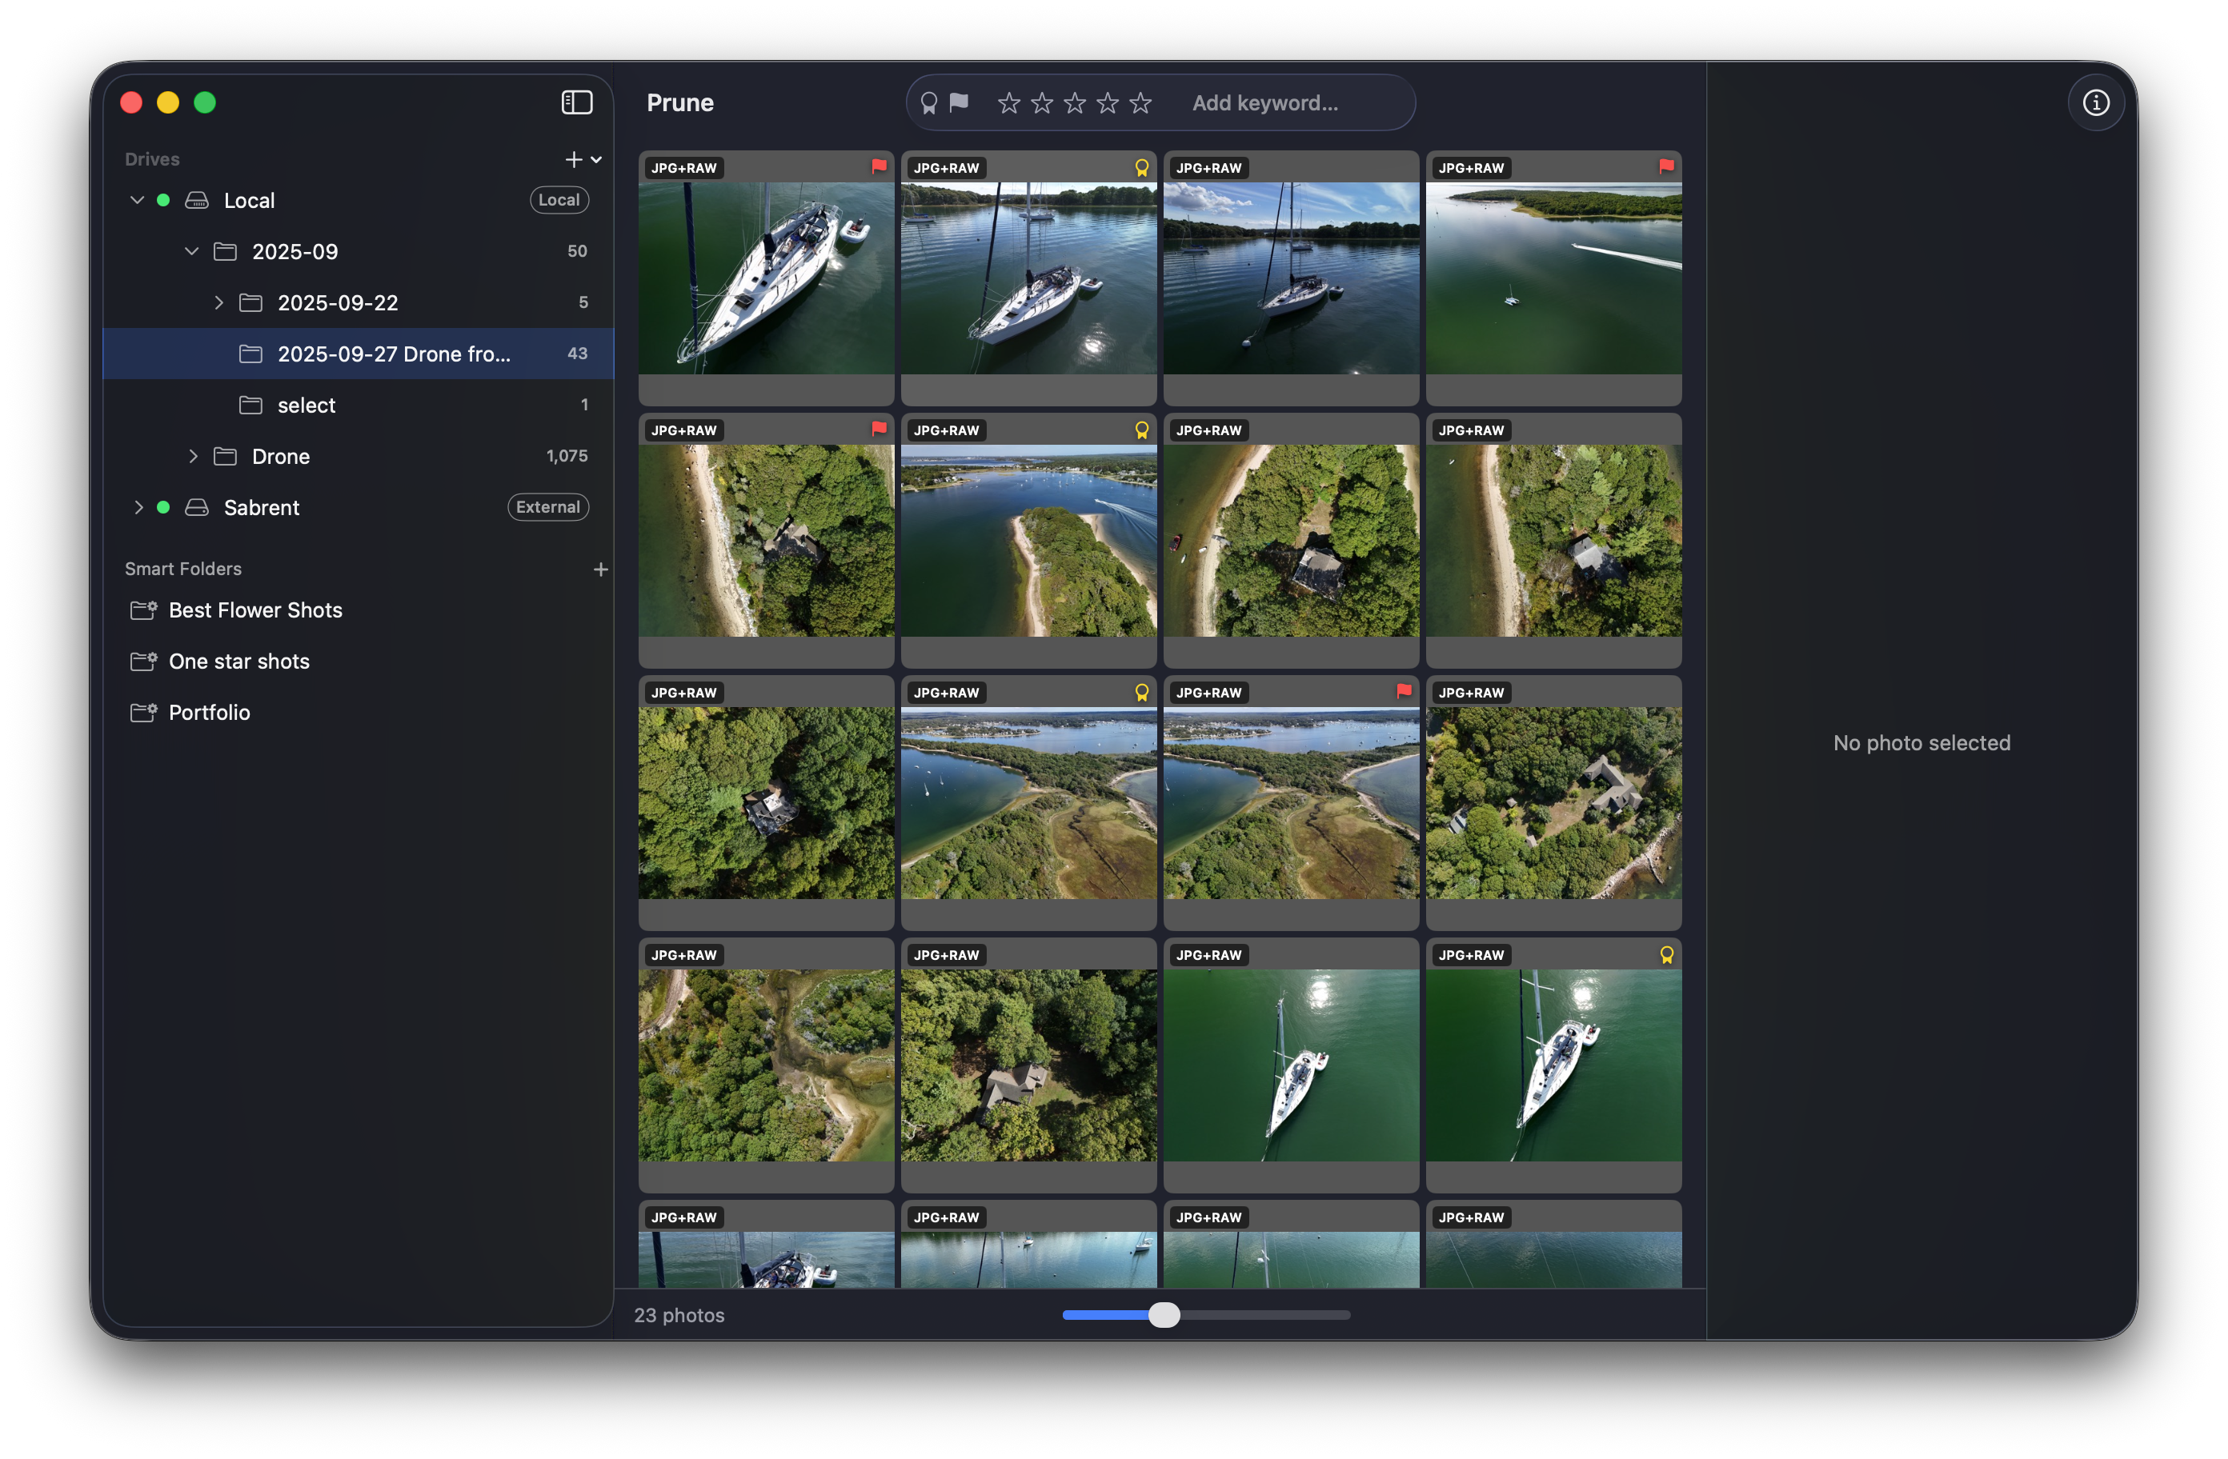This screenshot has height=1459, width=2228.
Task: Select the Sabrent external drive
Action: [x=359, y=507]
